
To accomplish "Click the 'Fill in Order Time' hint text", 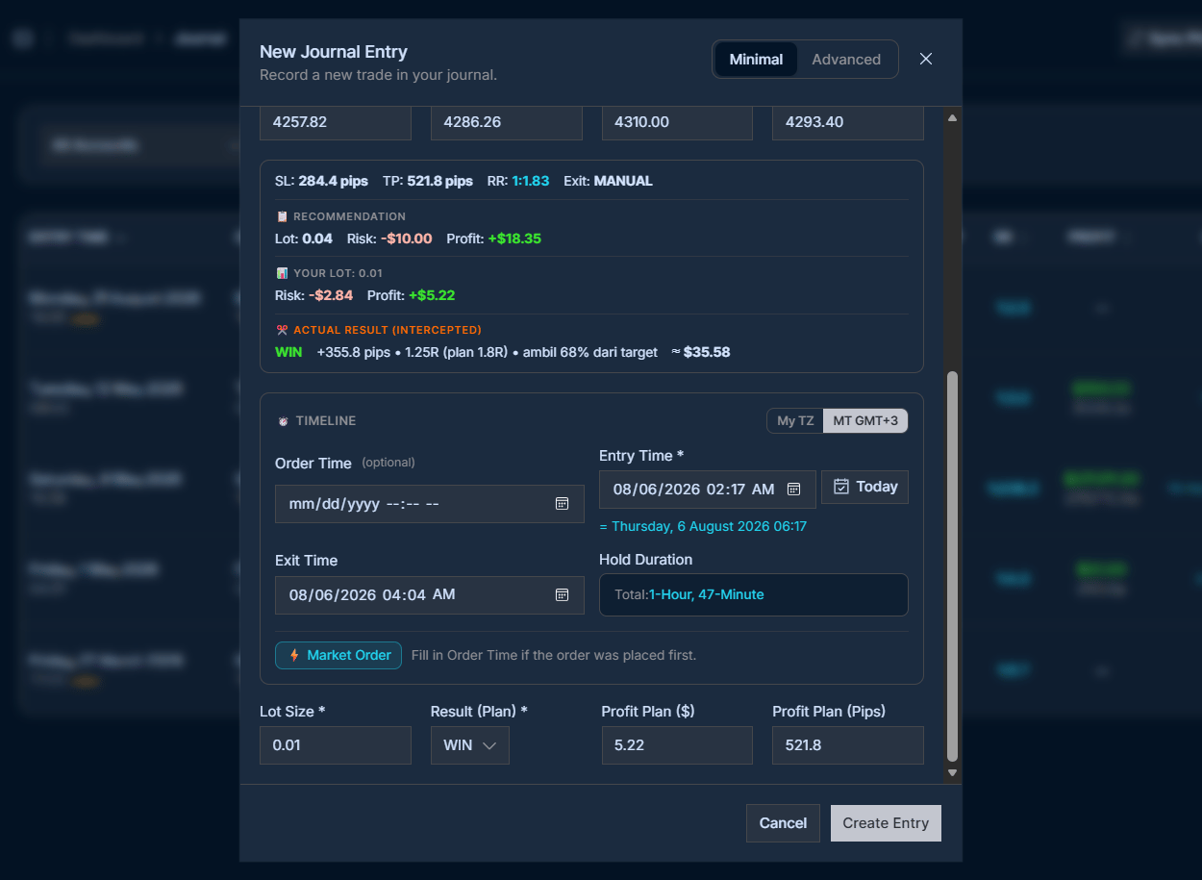I will click(x=554, y=655).
